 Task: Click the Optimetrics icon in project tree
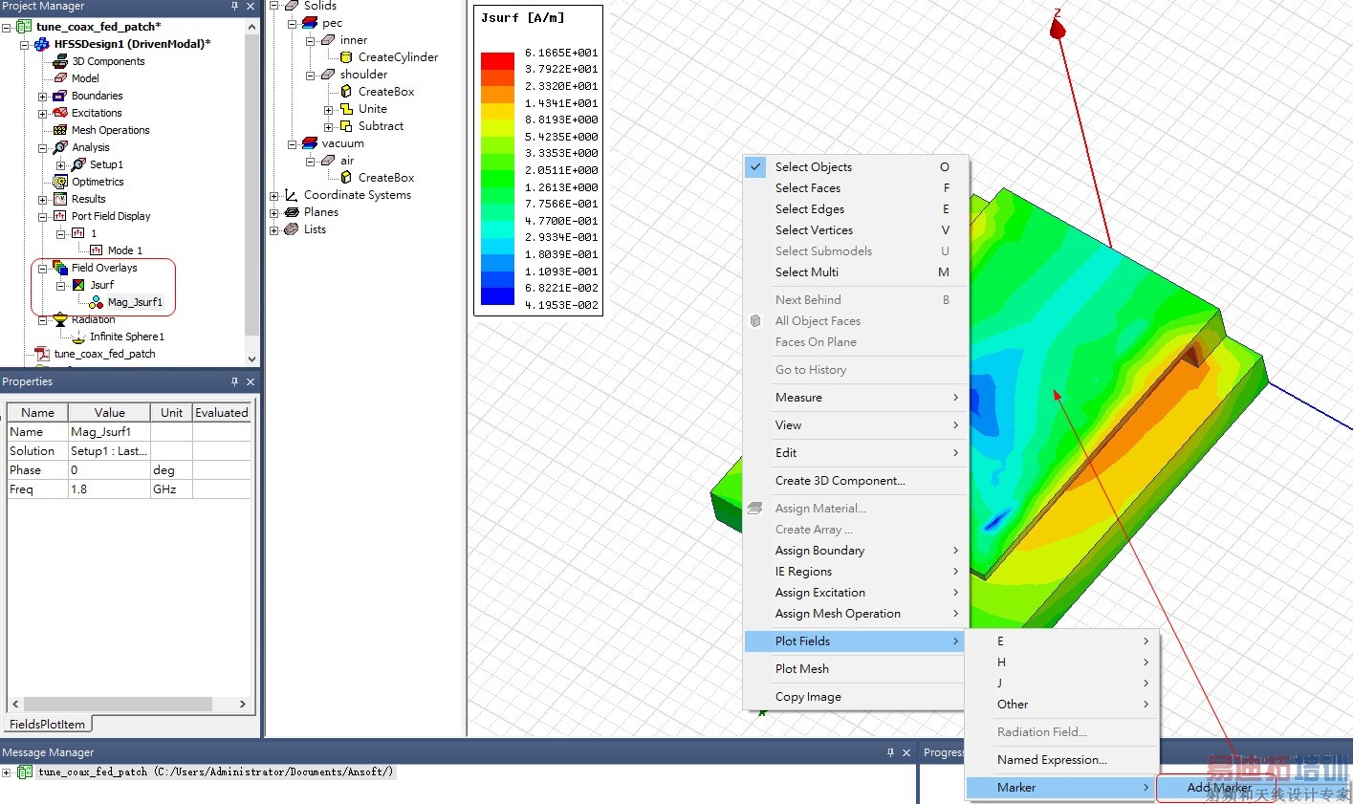coord(60,182)
